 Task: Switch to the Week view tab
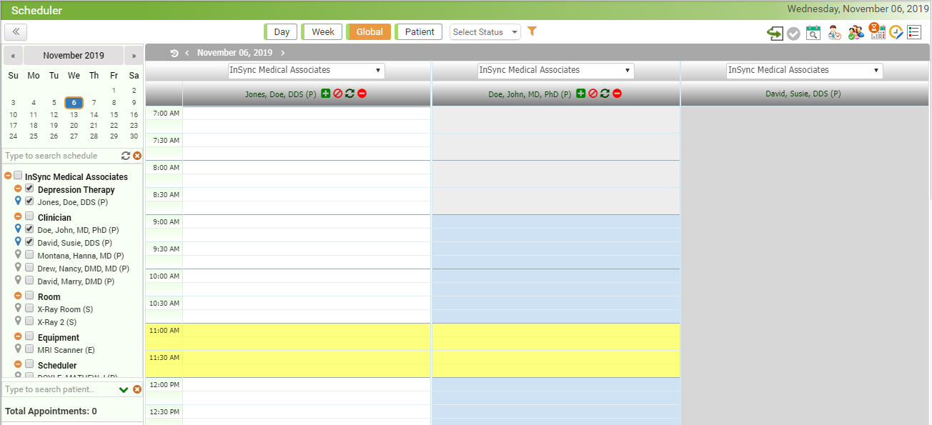(322, 32)
